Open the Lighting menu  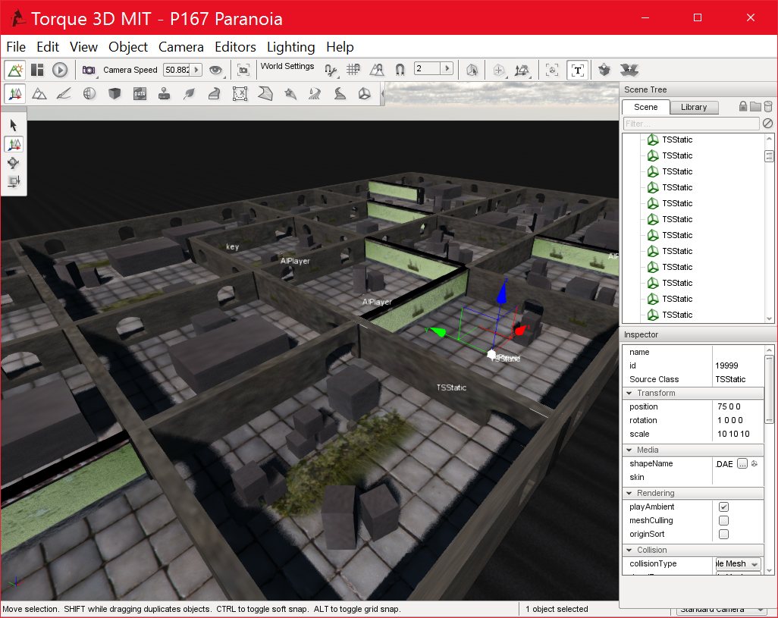290,46
